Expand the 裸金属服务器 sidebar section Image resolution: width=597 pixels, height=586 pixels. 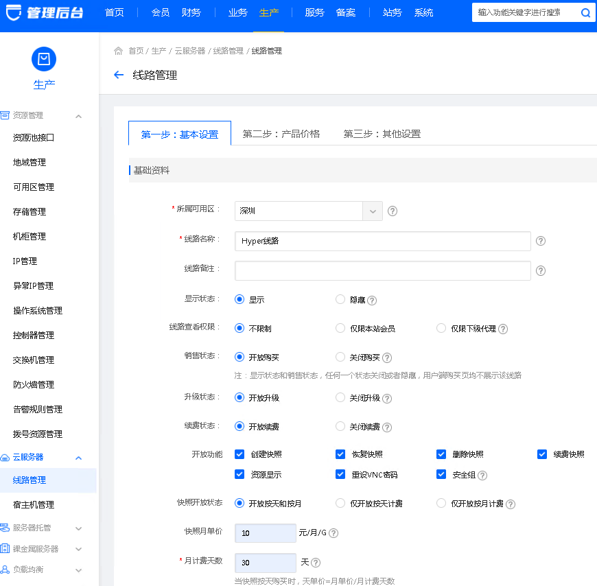coord(78,549)
